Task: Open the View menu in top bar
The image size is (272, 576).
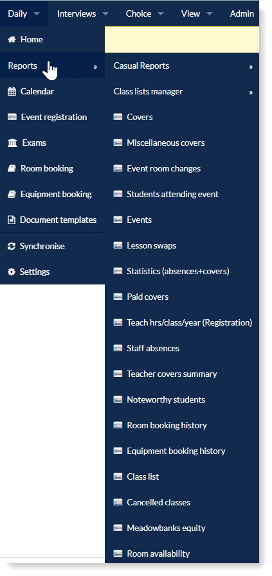Action: [x=197, y=13]
